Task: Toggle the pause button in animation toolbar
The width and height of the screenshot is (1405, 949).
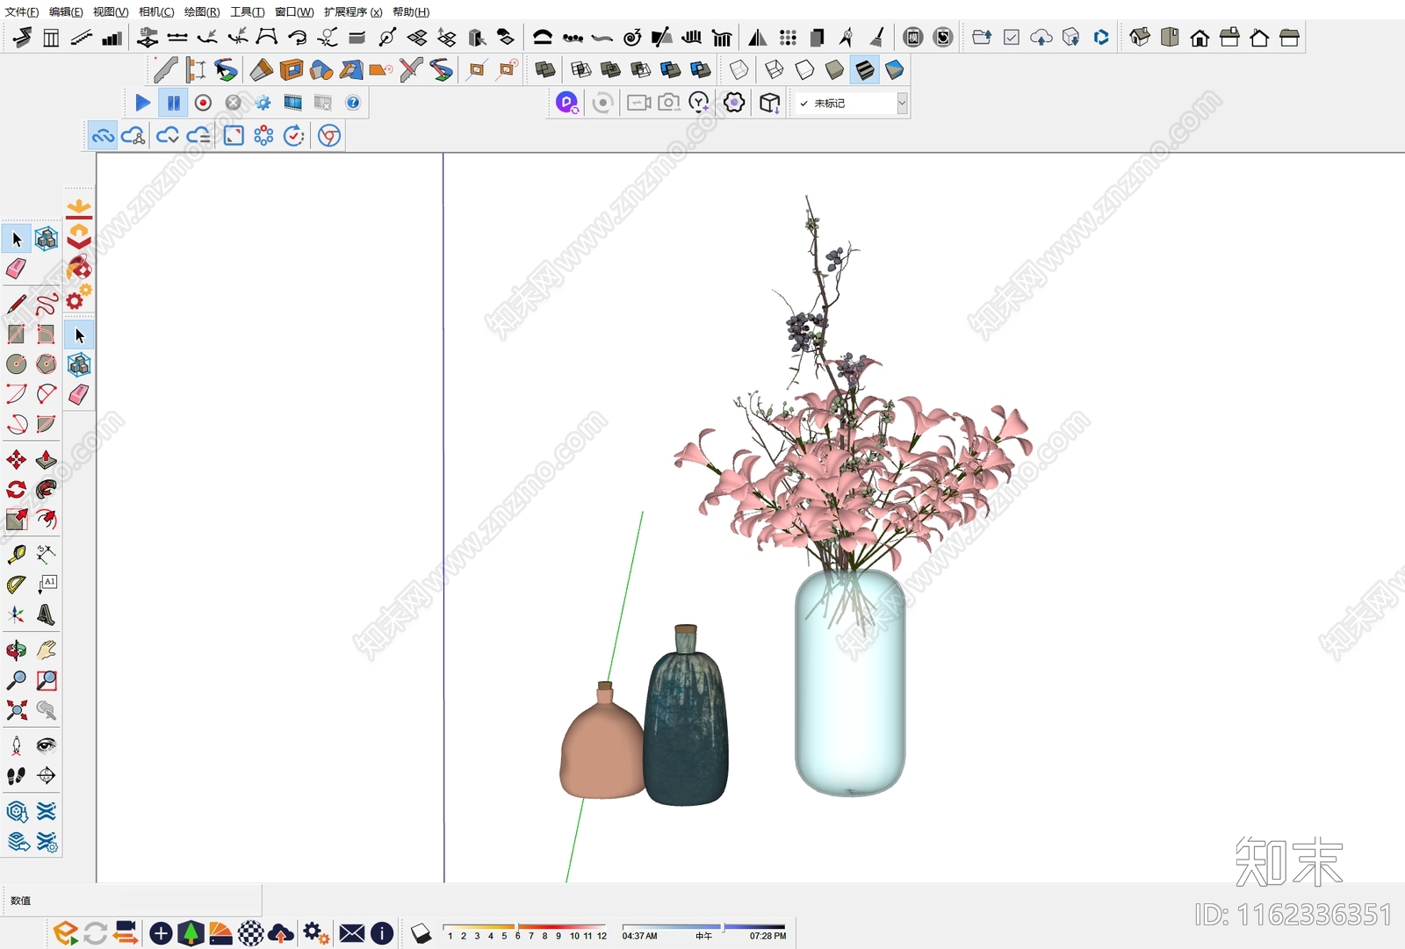Action: pyautogui.click(x=174, y=103)
